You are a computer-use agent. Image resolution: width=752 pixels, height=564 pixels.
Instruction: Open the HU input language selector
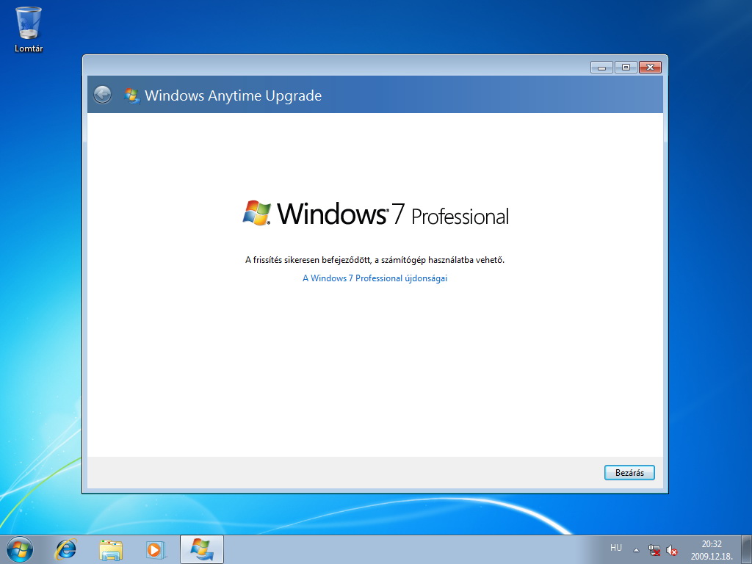pyautogui.click(x=615, y=548)
